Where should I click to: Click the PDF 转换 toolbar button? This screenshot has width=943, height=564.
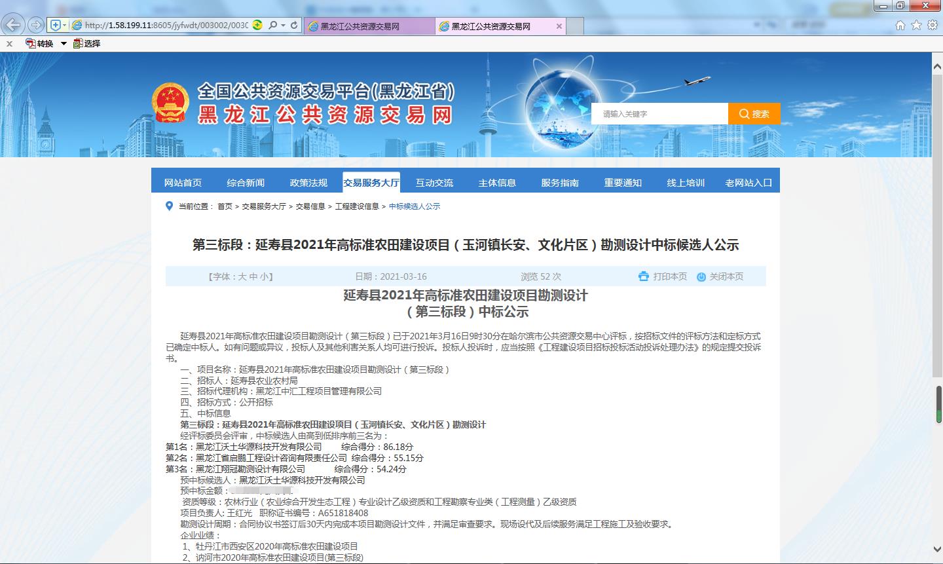pos(39,43)
